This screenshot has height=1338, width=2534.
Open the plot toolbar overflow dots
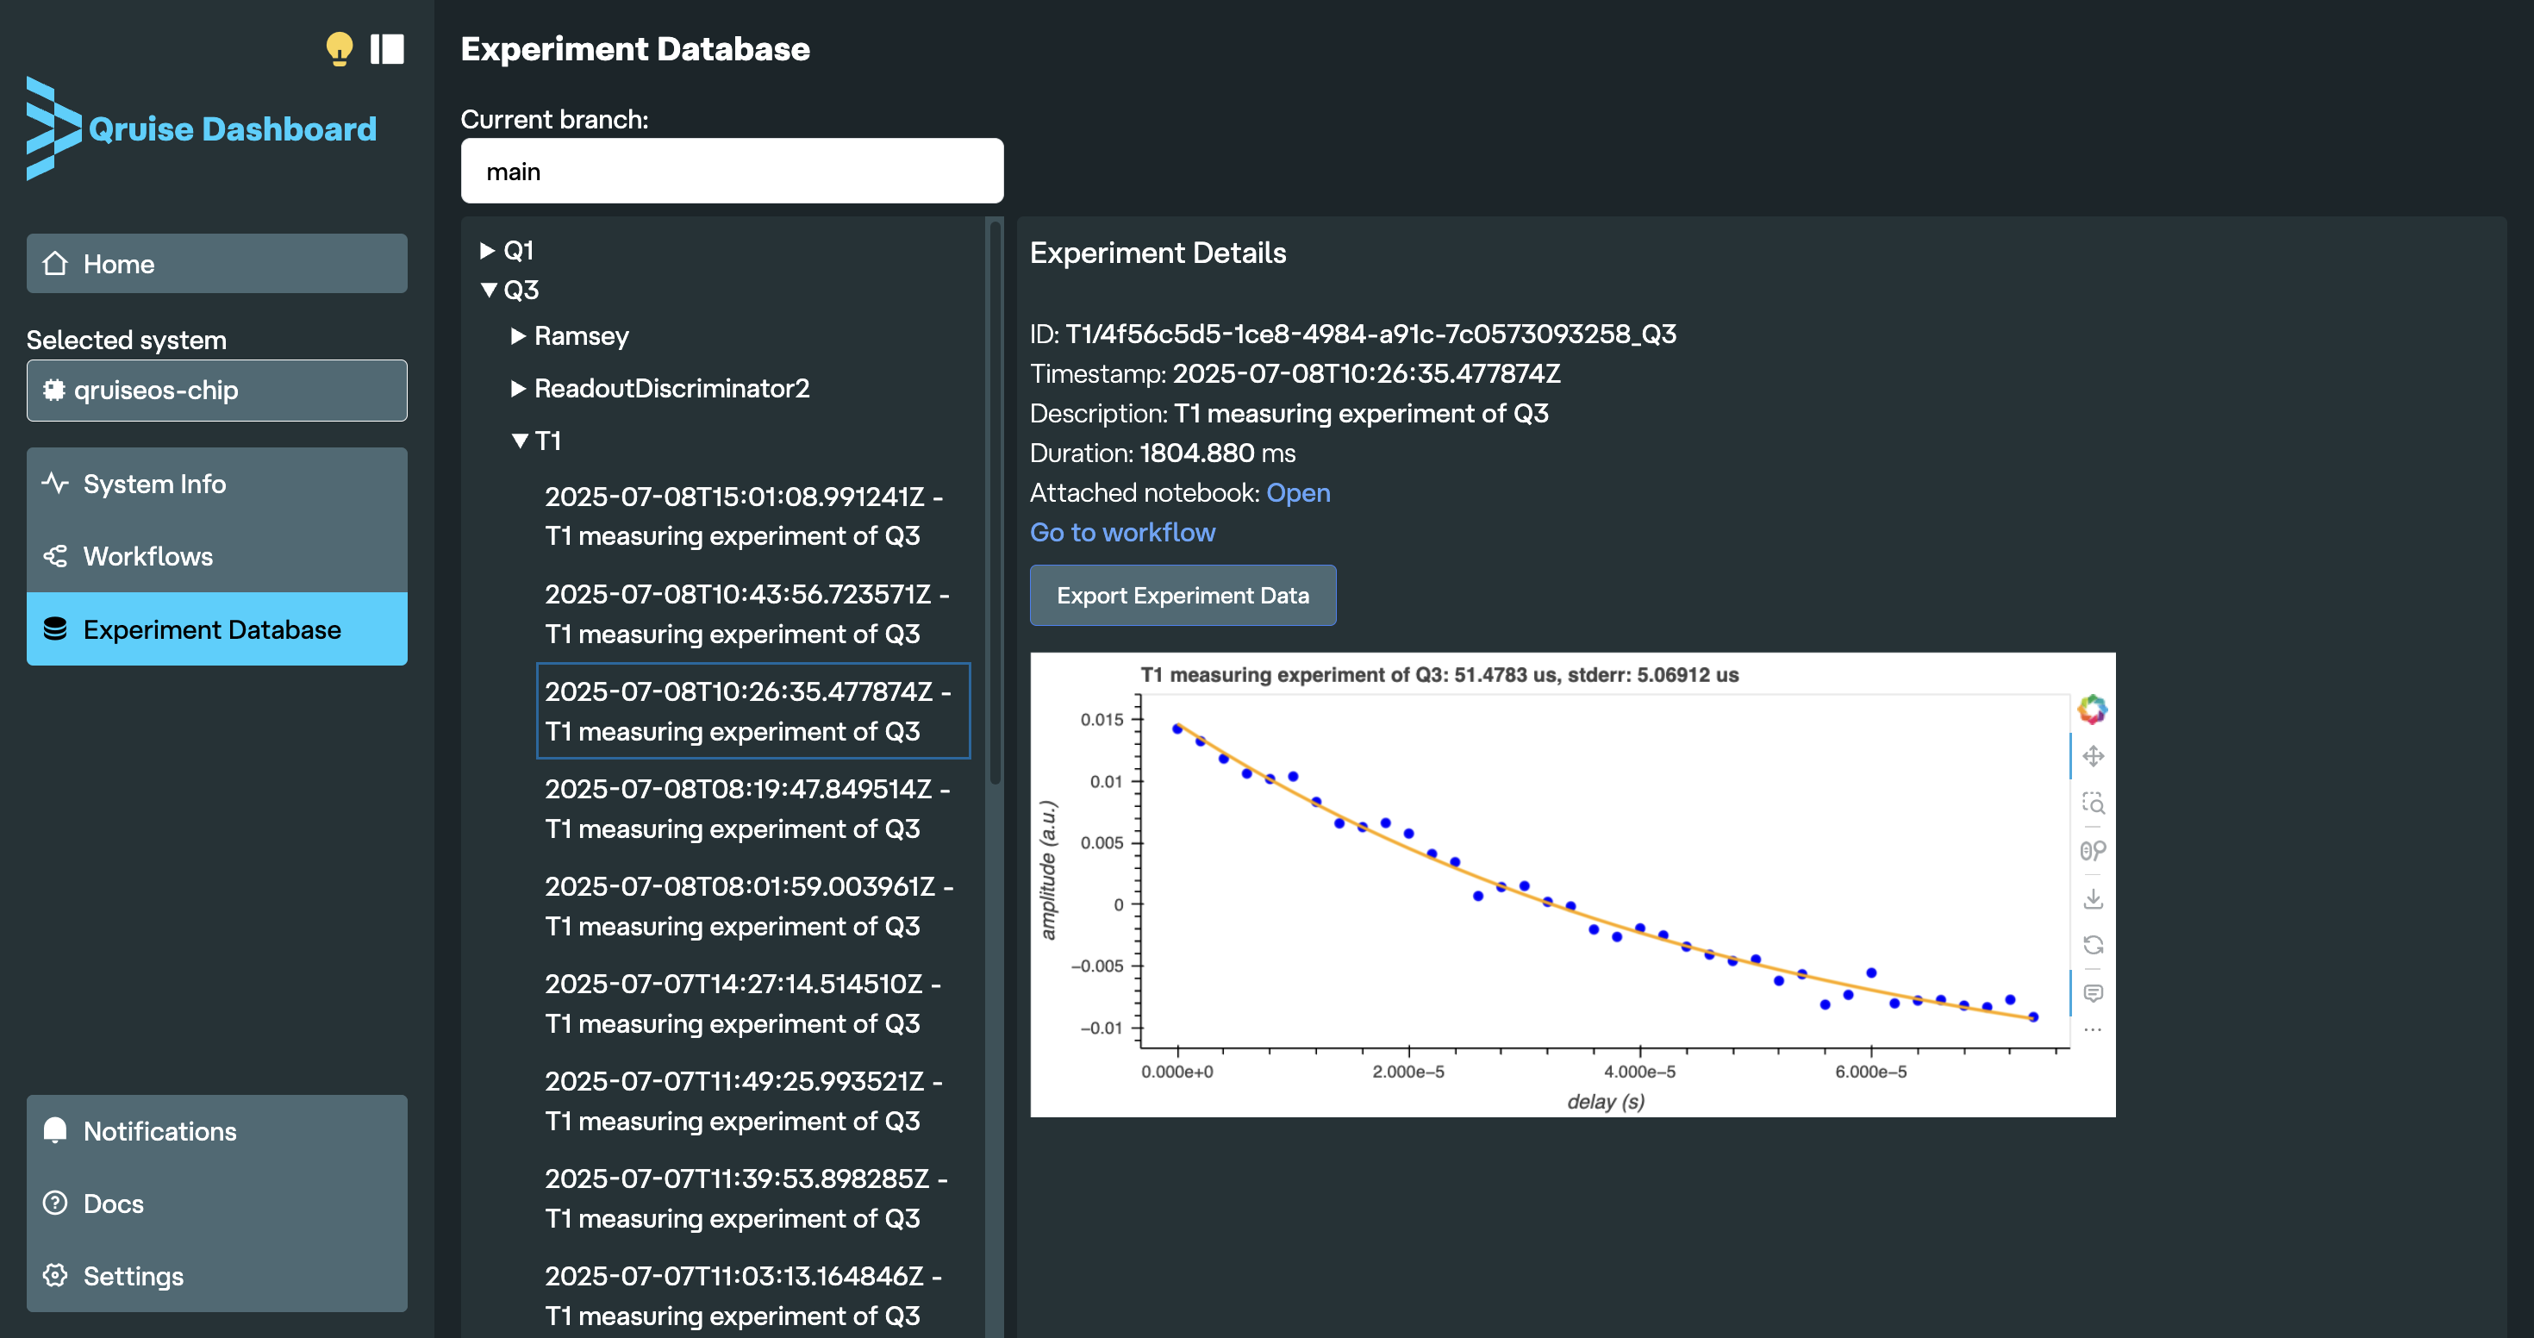click(x=2093, y=1030)
